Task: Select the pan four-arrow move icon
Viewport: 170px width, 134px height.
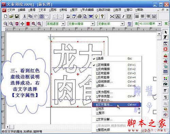Action: click(x=22, y=24)
